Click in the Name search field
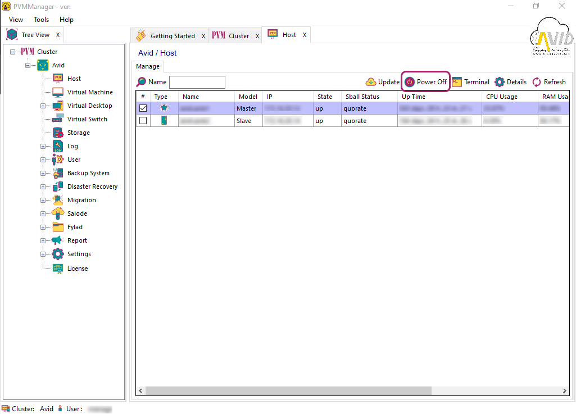The height and width of the screenshot is (414, 576). 197,82
